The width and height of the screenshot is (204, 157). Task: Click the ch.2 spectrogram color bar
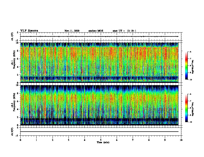186,108
